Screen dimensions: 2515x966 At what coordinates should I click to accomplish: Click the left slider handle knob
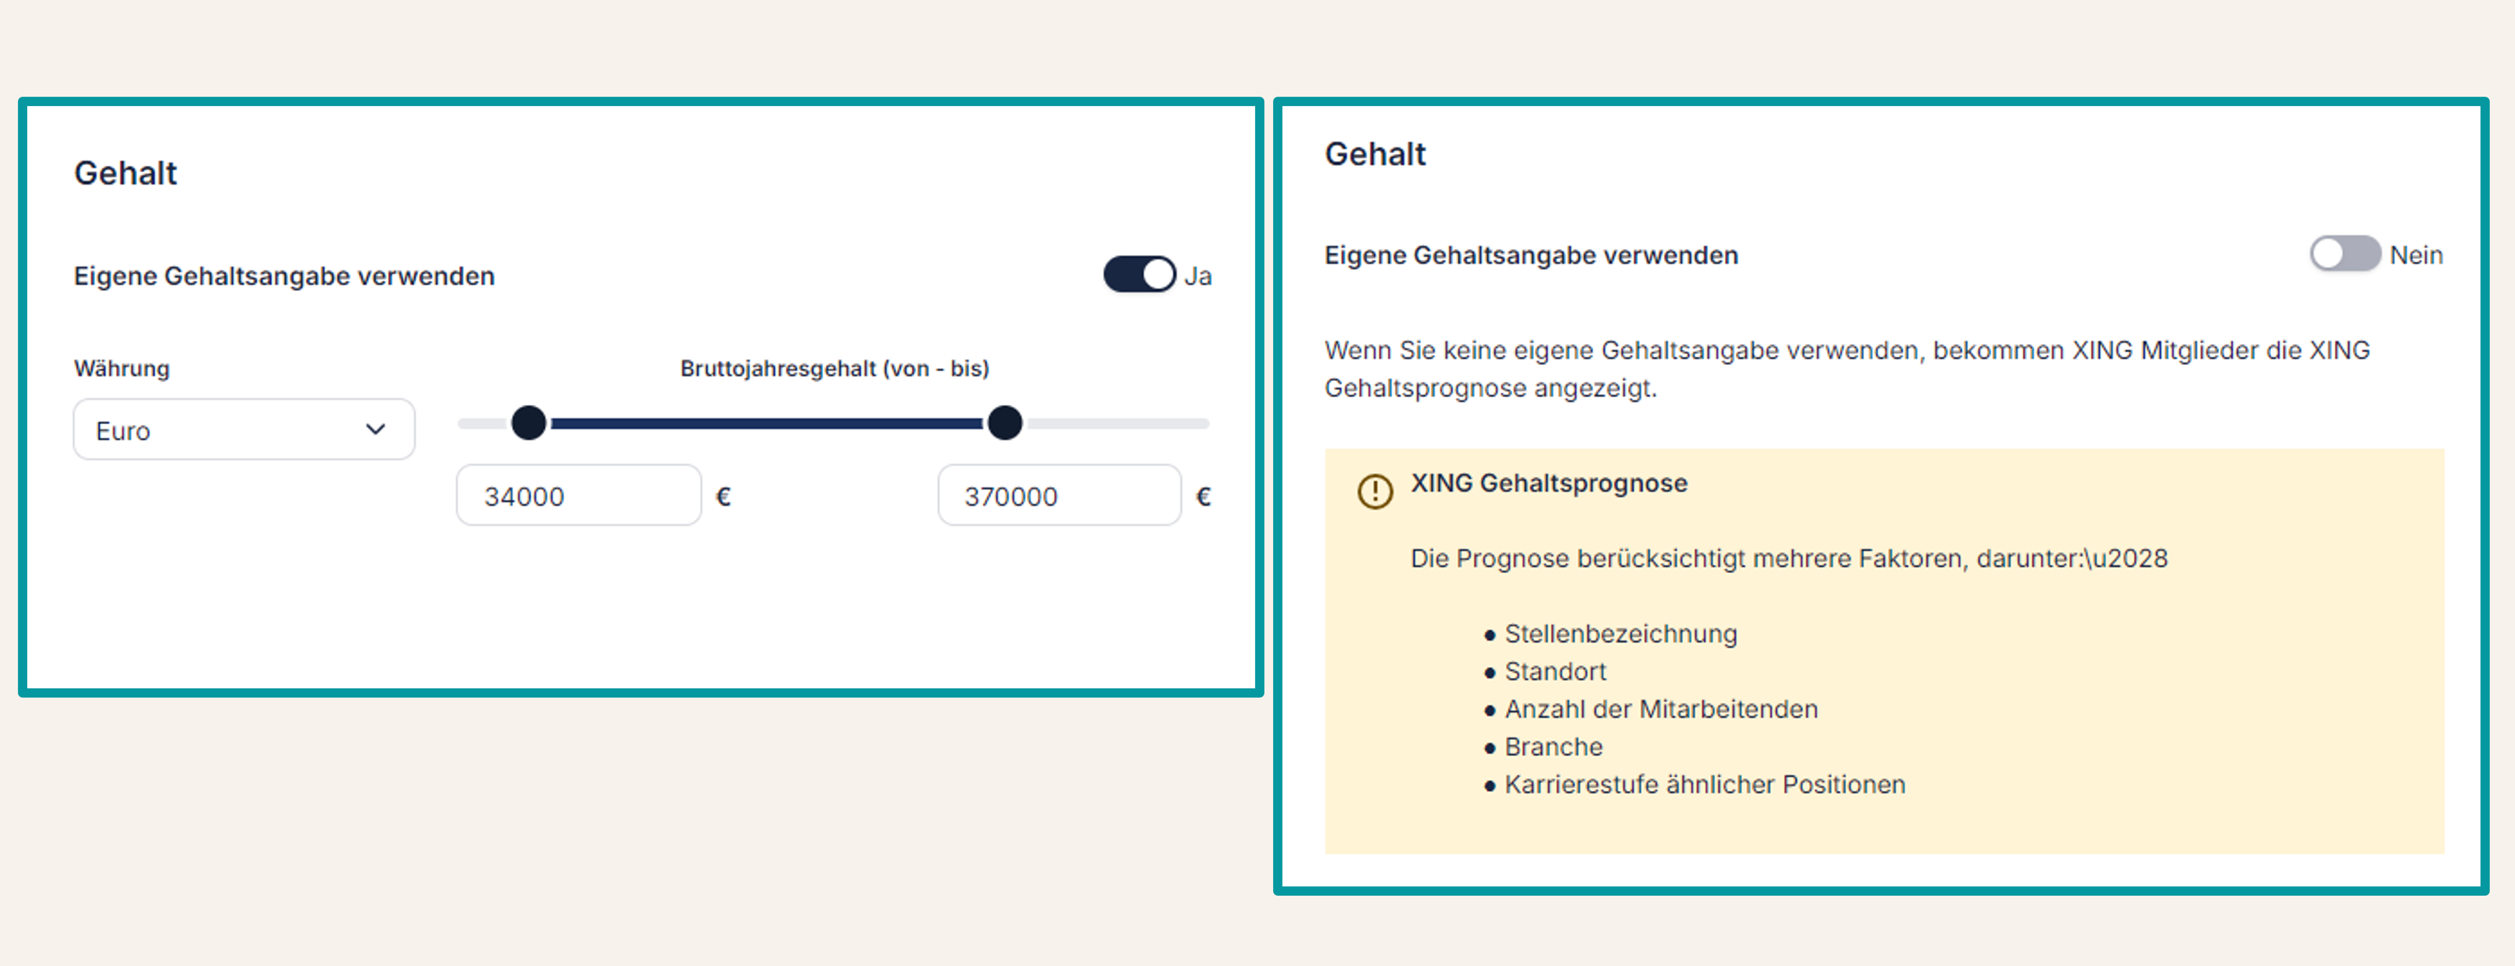coord(528,423)
